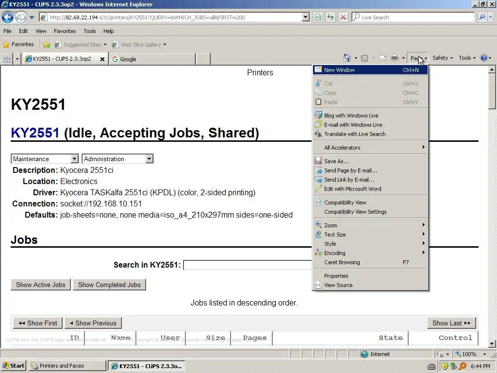This screenshot has width=497, height=373.
Task: Open the Help menu
Action: pyautogui.click(x=108, y=31)
